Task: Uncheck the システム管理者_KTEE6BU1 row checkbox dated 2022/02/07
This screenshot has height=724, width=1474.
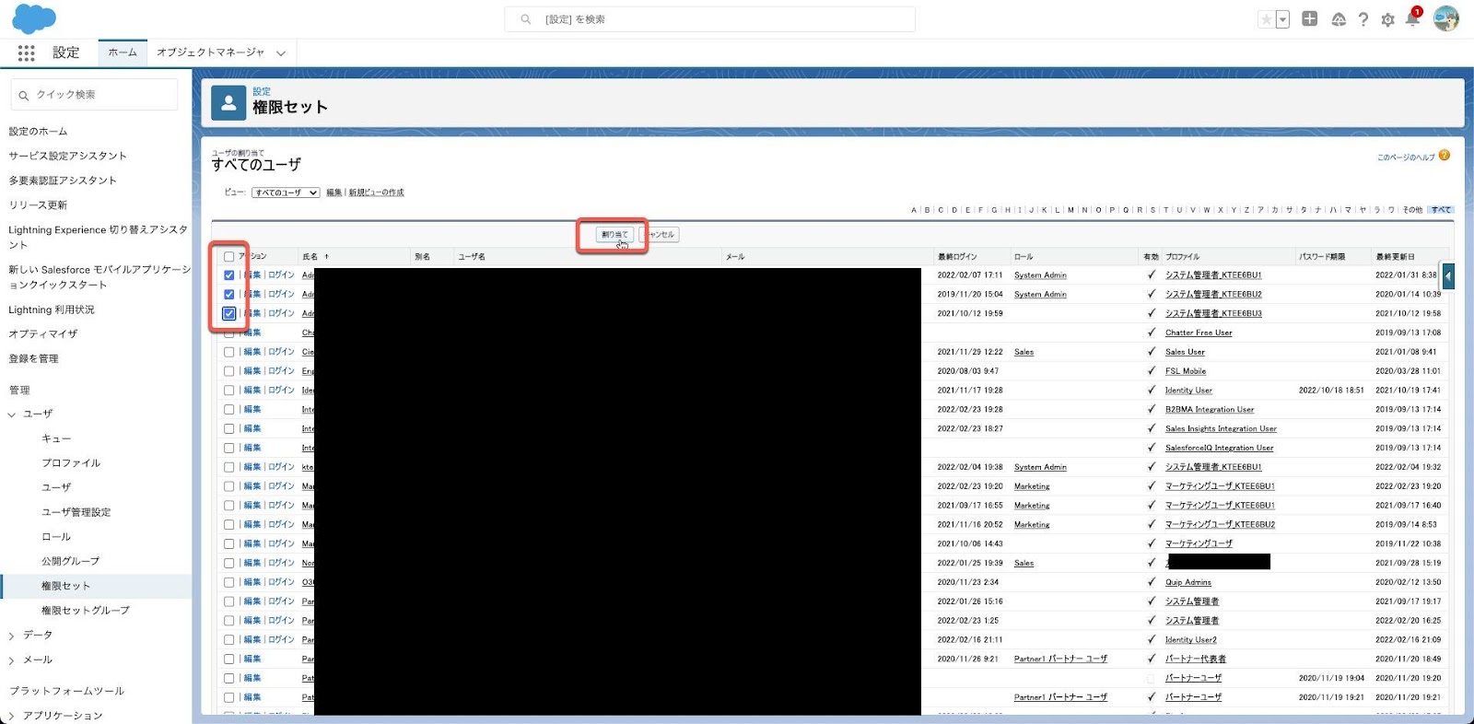Action: tap(229, 275)
